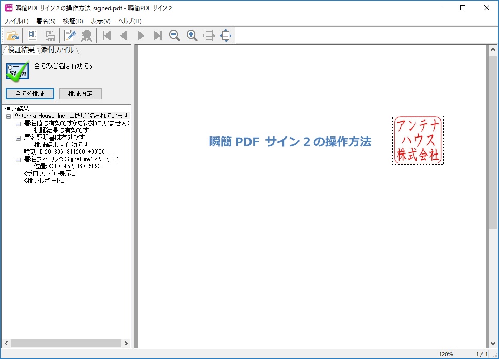Click the document vertical scrollbar thumb

point(493,143)
